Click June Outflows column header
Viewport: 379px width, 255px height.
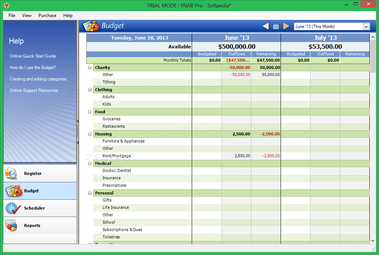point(237,54)
